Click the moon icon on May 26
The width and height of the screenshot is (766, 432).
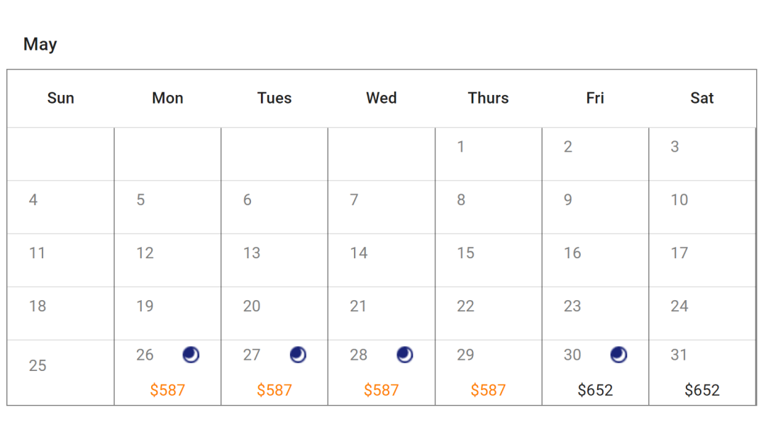[191, 355]
